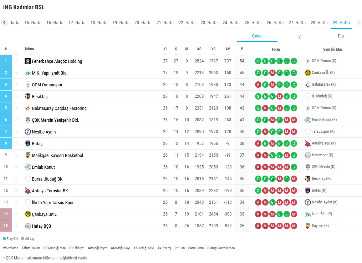This screenshot has height=263, width=362.
Task: Click the Melikgazi Kayseri Basketbol logo
Action: click(x=28, y=155)
